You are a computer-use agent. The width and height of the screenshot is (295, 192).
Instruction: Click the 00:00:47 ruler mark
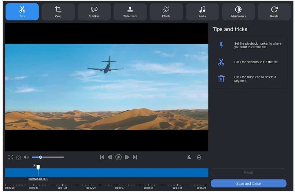[x=34, y=188]
